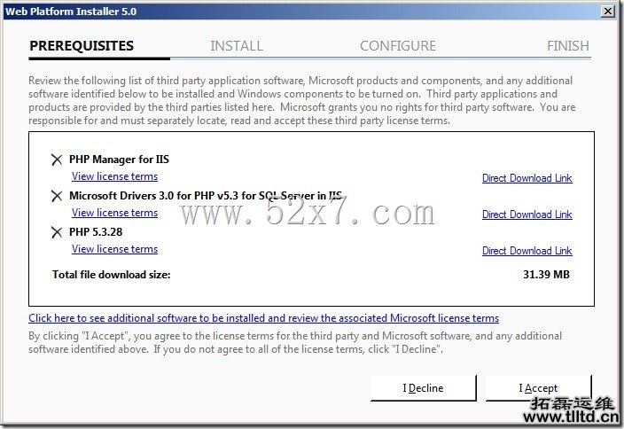Select the INSTALL step heading
This screenshot has height=429, width=624.
(x=237, y=46)
